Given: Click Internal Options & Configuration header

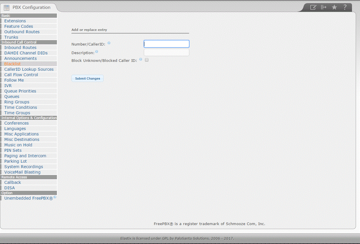Looking at the screenshot, I should (x=29, y=118).
